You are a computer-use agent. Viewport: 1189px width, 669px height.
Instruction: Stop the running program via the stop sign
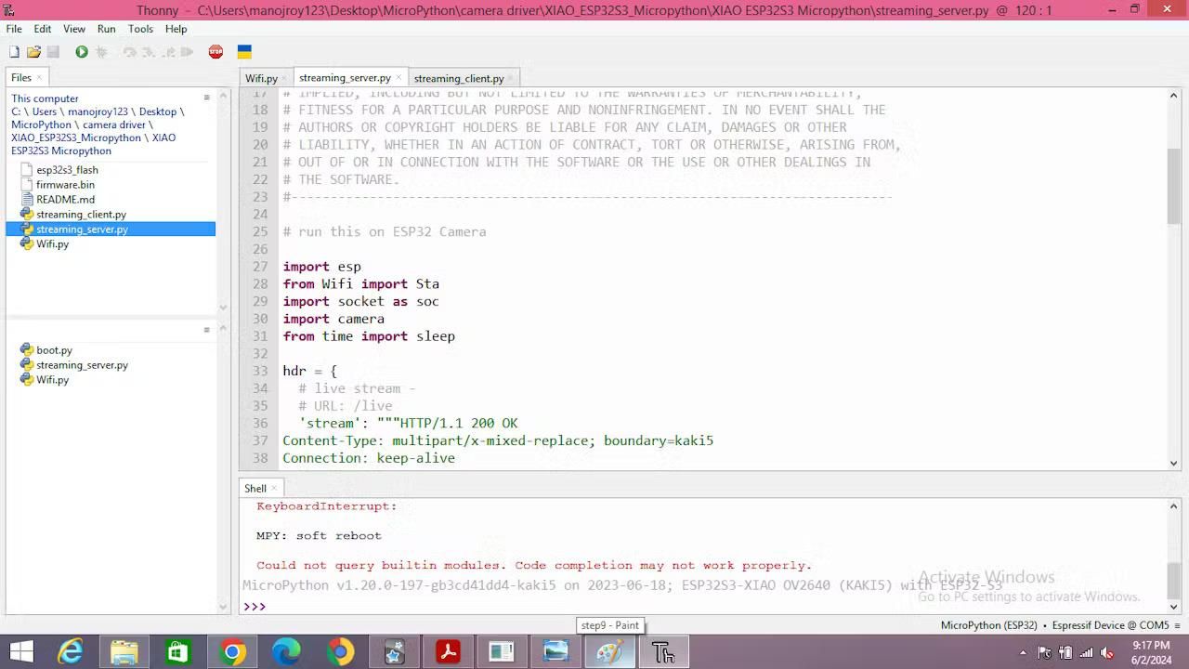click(216, 52)
